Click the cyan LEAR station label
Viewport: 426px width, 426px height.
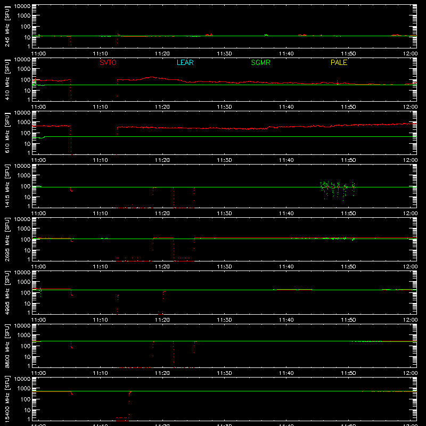pyautogui.click(x=185, y=62)
